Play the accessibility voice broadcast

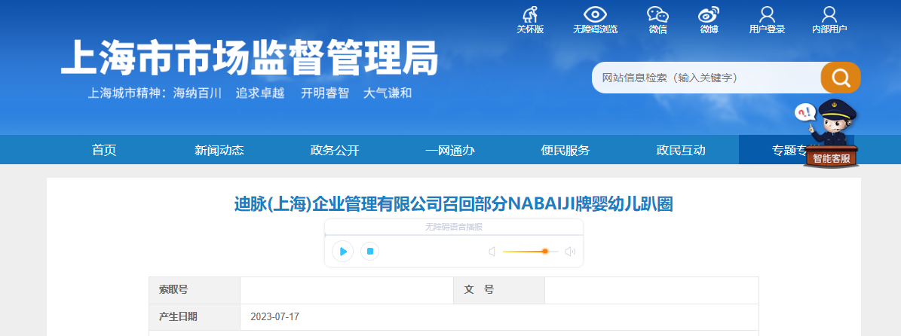pos(342,252)
